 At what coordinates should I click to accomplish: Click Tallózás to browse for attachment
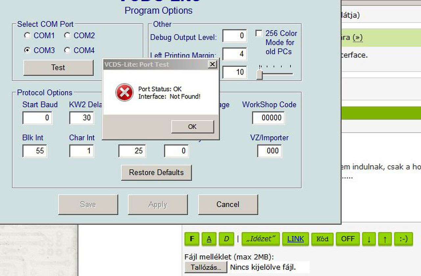click(x=206, y=267)
